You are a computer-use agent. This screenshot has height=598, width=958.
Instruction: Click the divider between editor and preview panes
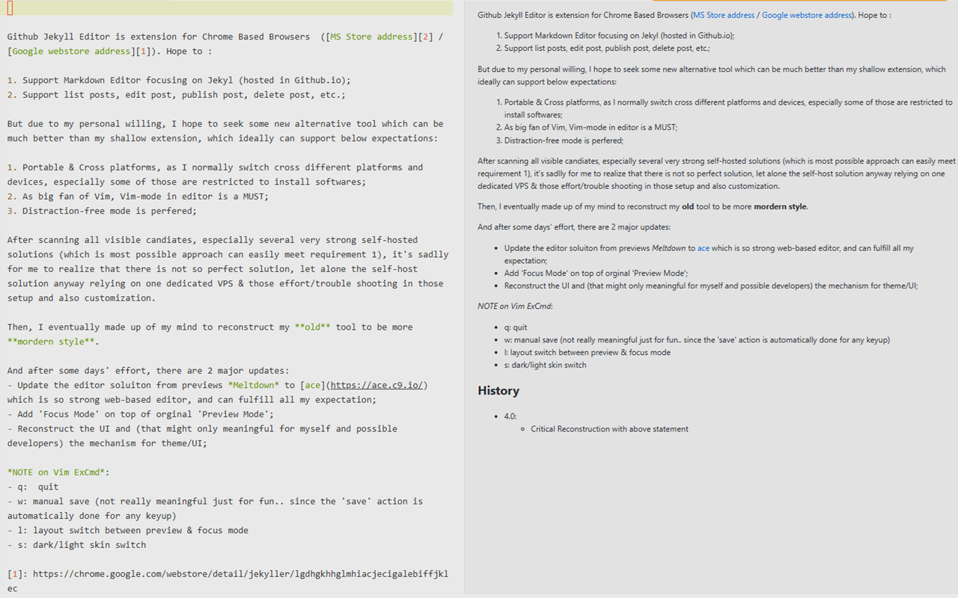pos(464,299)
